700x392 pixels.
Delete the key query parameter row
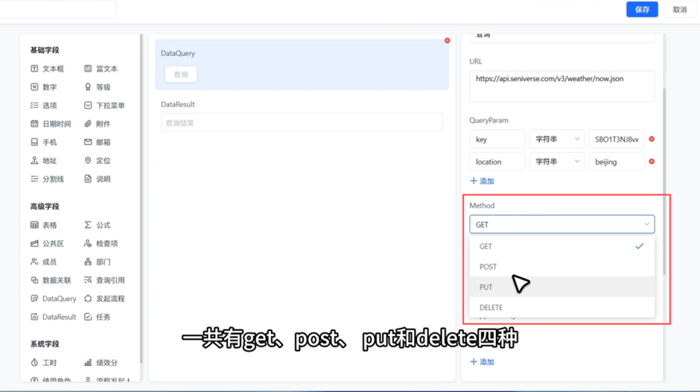pyautogui.click(x=652, y=139)
